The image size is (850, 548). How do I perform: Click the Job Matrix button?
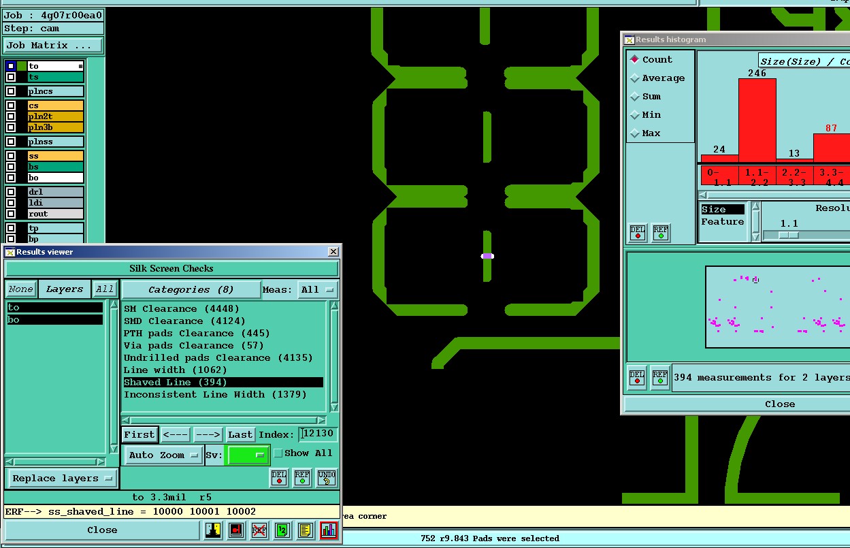[53, 46]
